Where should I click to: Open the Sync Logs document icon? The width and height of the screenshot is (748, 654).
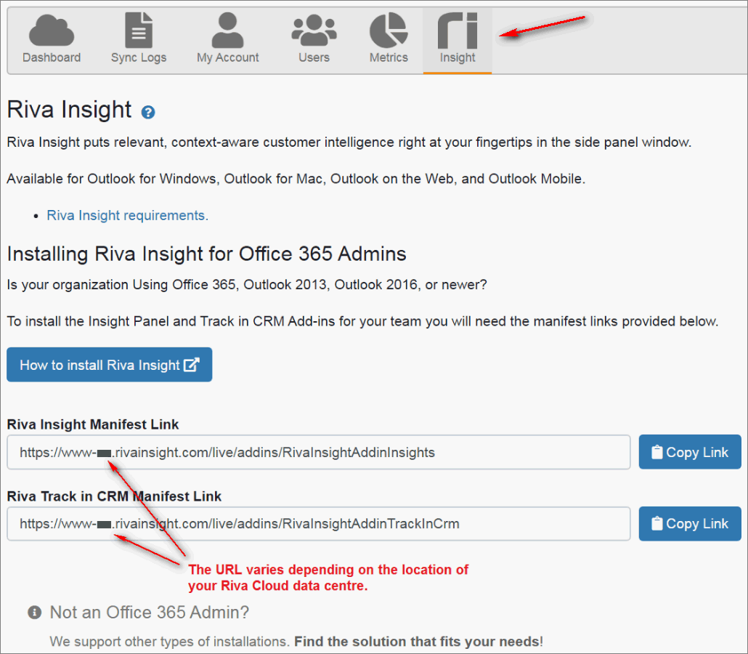click(139, 30)
